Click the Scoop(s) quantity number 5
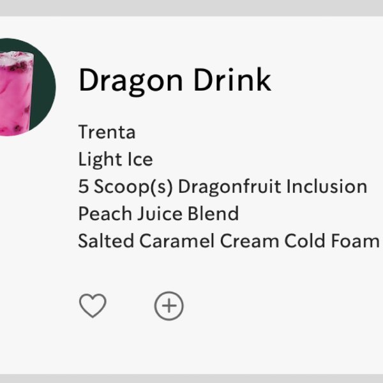Screen dimensions: 383x383 point(83,186)
